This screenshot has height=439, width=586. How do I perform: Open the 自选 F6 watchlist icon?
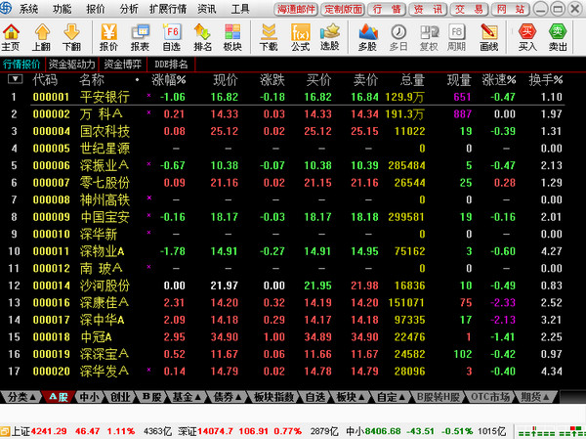pos(172,37)
